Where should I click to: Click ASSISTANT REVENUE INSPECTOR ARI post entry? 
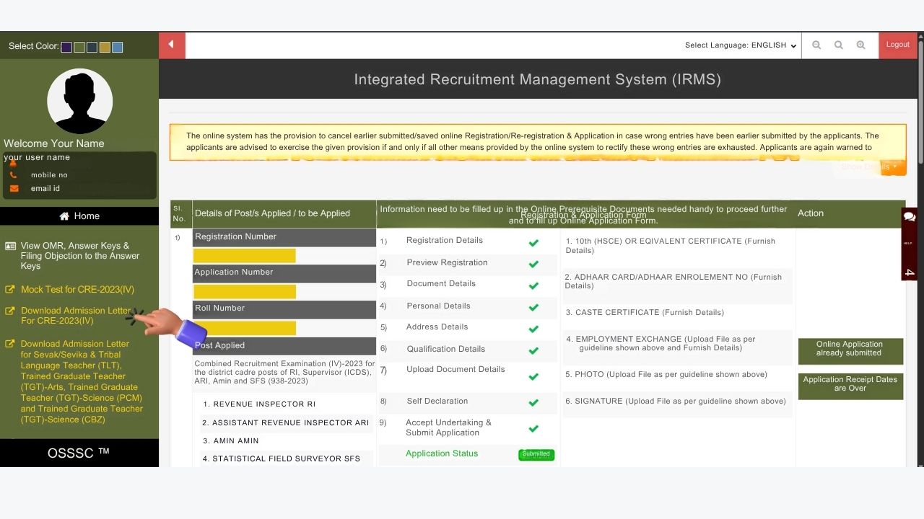click(285, 423)
